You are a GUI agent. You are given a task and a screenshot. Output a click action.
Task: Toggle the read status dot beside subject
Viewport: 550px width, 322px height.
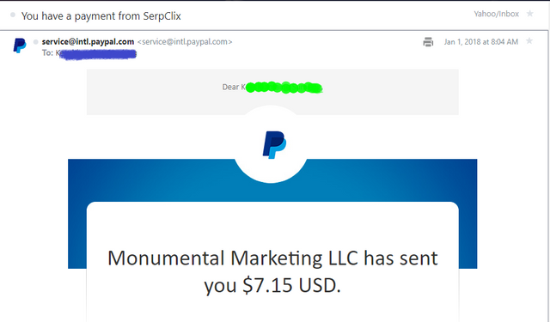(x=13, y=15)
